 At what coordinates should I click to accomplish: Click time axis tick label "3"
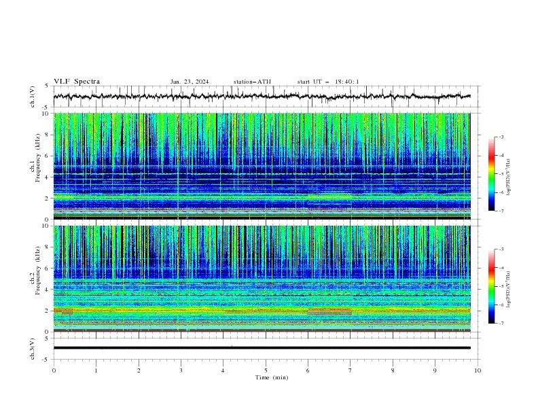click(x=181, y=370)
